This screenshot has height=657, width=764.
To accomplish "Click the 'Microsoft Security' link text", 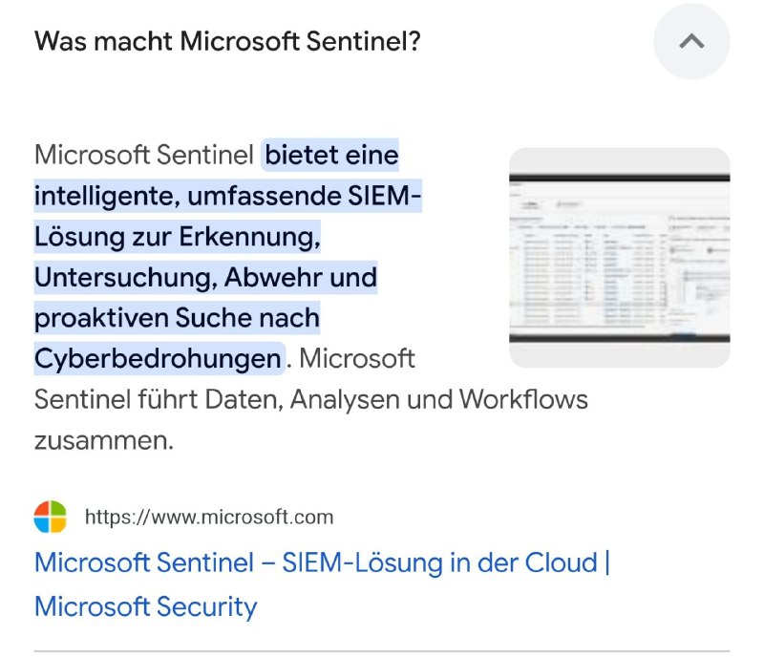I will (x=146, y=606).
